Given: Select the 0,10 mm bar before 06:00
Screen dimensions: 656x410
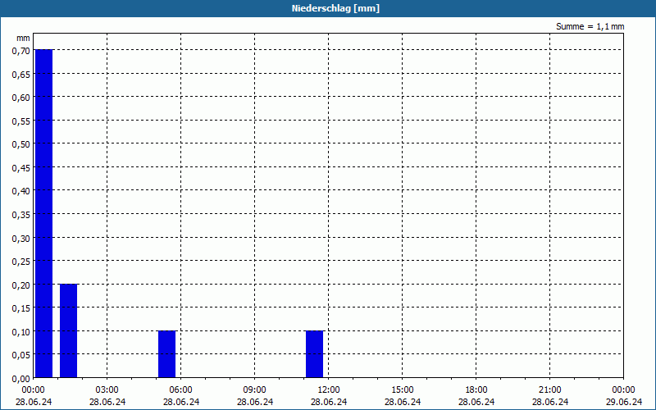Looking at the screenshot, I should [166, 354].
